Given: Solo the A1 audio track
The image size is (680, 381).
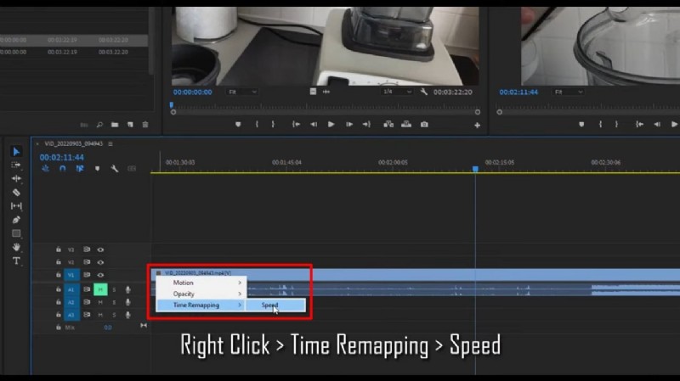Looking at the screenshot, I should click(114, 289).
